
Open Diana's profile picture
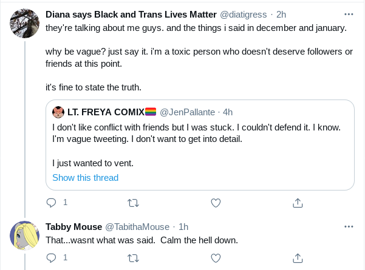(x=24, y=23)
